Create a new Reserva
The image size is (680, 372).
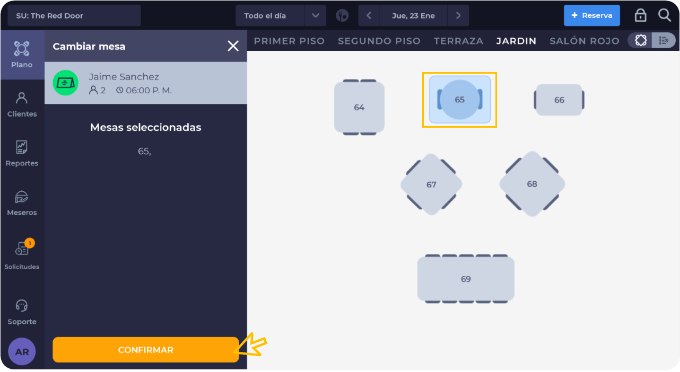click(x=592, y=15)
